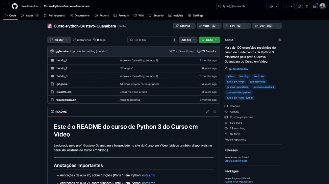The width and height of the screenshot is (329, 184).
Task: Open the Security tab
Action: click(156, 15)
